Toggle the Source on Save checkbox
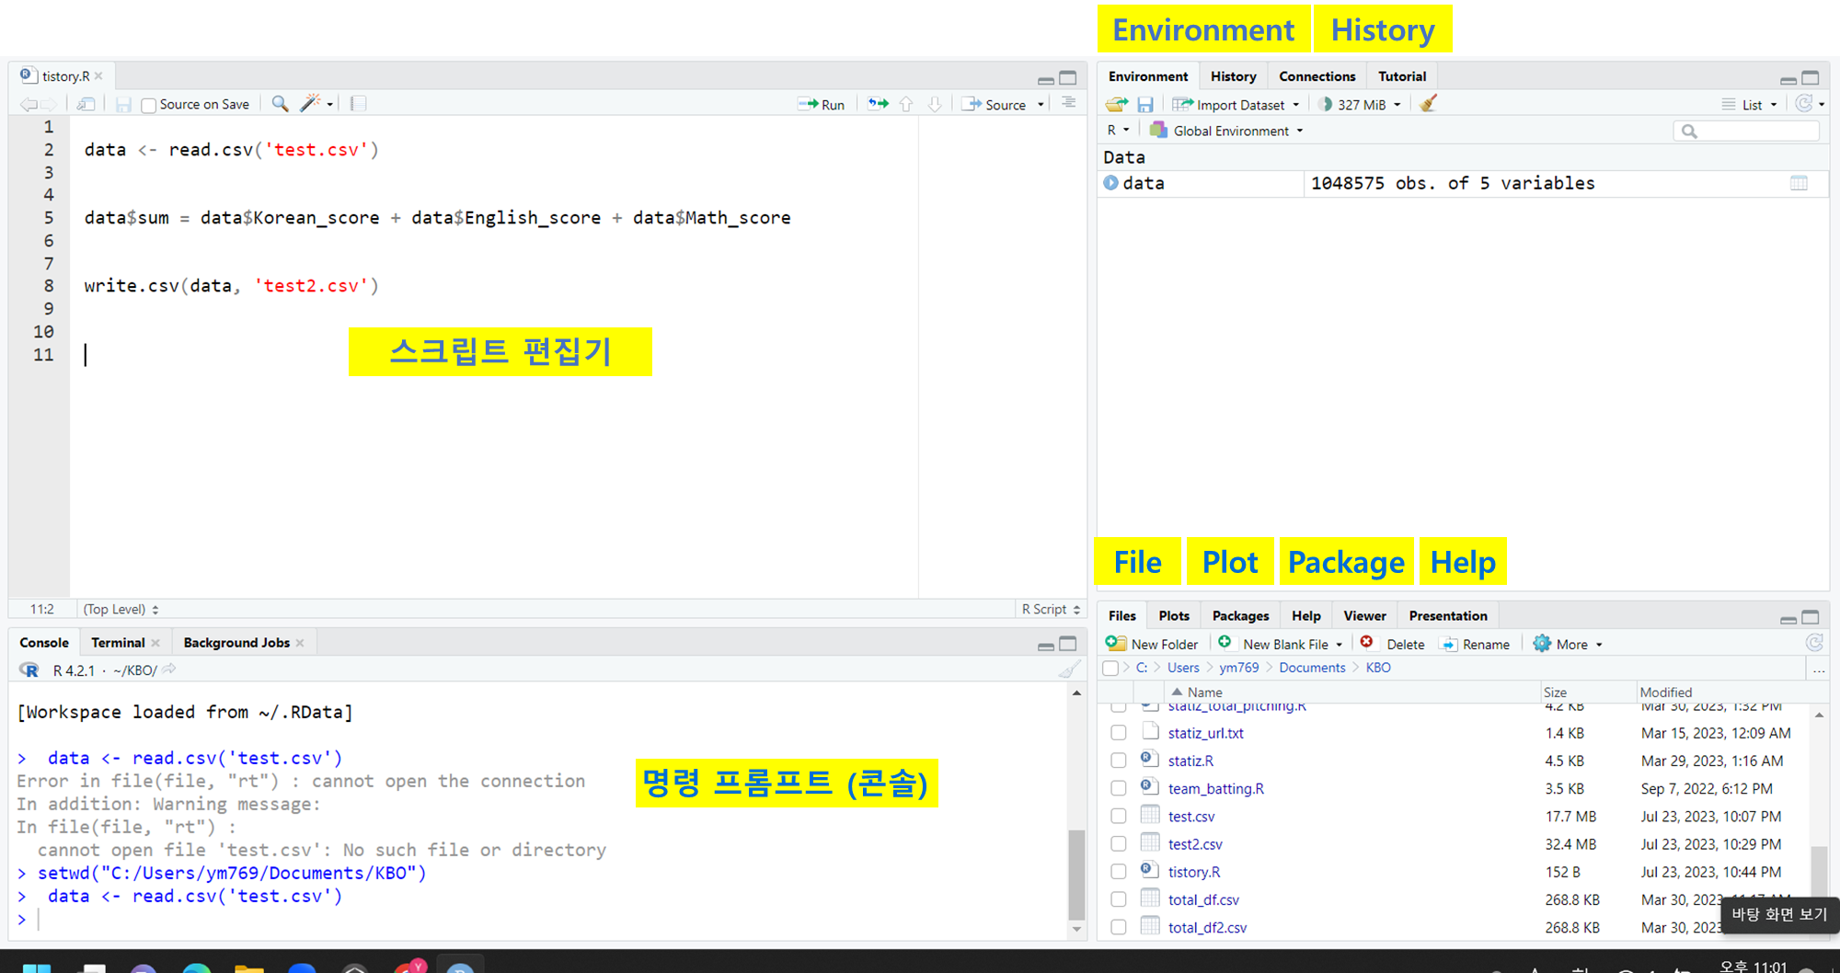Image resolution: width=1840 pixels, height=973 pixels. [148, 106]
